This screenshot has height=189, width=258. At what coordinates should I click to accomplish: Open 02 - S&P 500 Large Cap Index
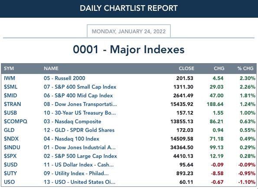click(x=80, y=156)
